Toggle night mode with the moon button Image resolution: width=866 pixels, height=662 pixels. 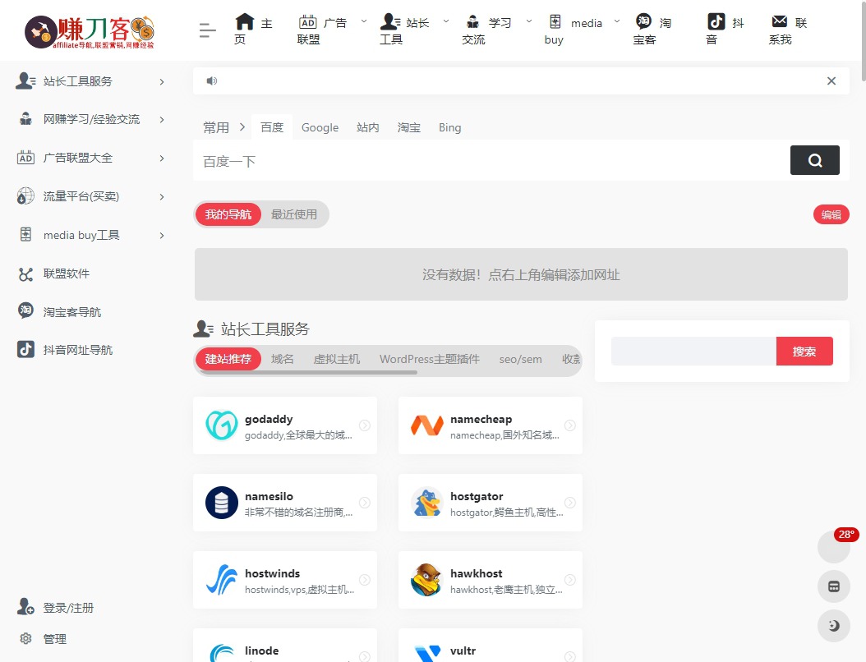pos(834,626)
